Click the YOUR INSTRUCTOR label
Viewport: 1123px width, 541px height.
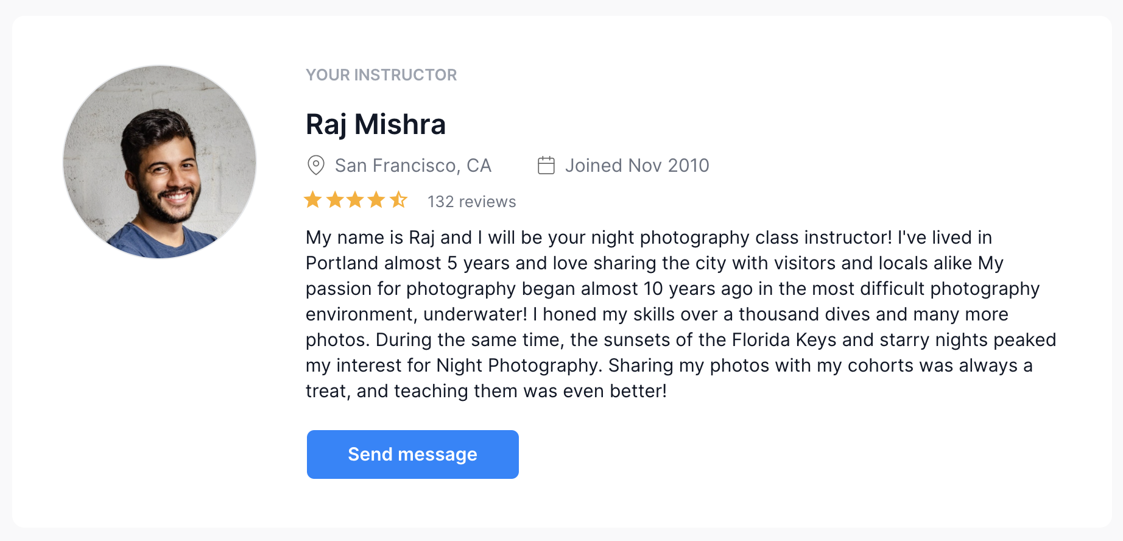(381, 75)
